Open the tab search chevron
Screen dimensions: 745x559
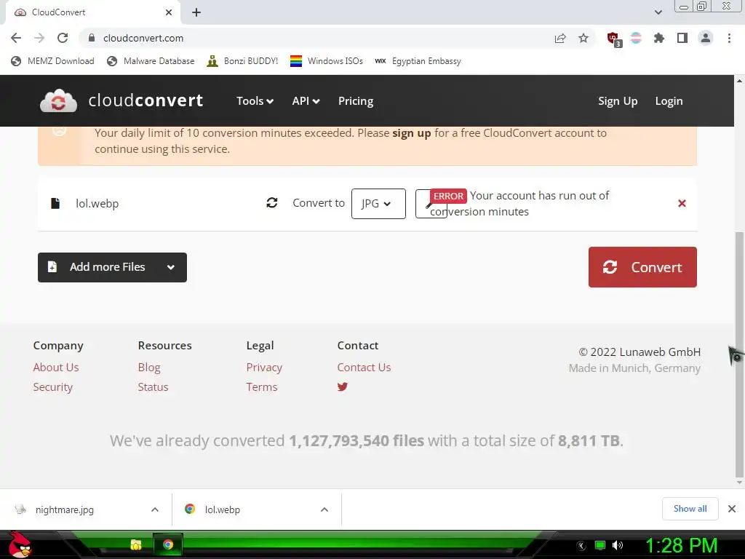point(658,12)
